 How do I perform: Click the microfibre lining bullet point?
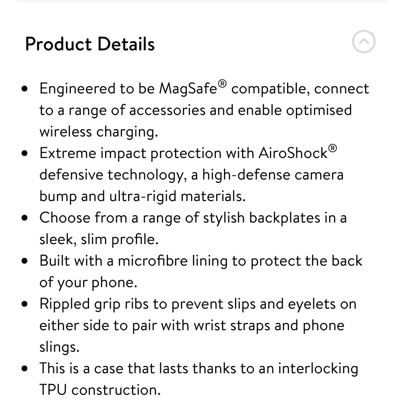click(201, 271)
